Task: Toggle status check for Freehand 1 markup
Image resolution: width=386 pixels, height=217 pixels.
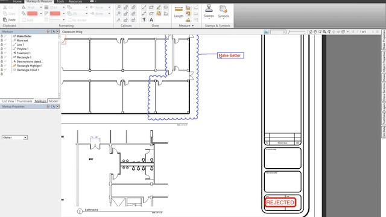Action: pyautogui.click(x=5, y=53)
